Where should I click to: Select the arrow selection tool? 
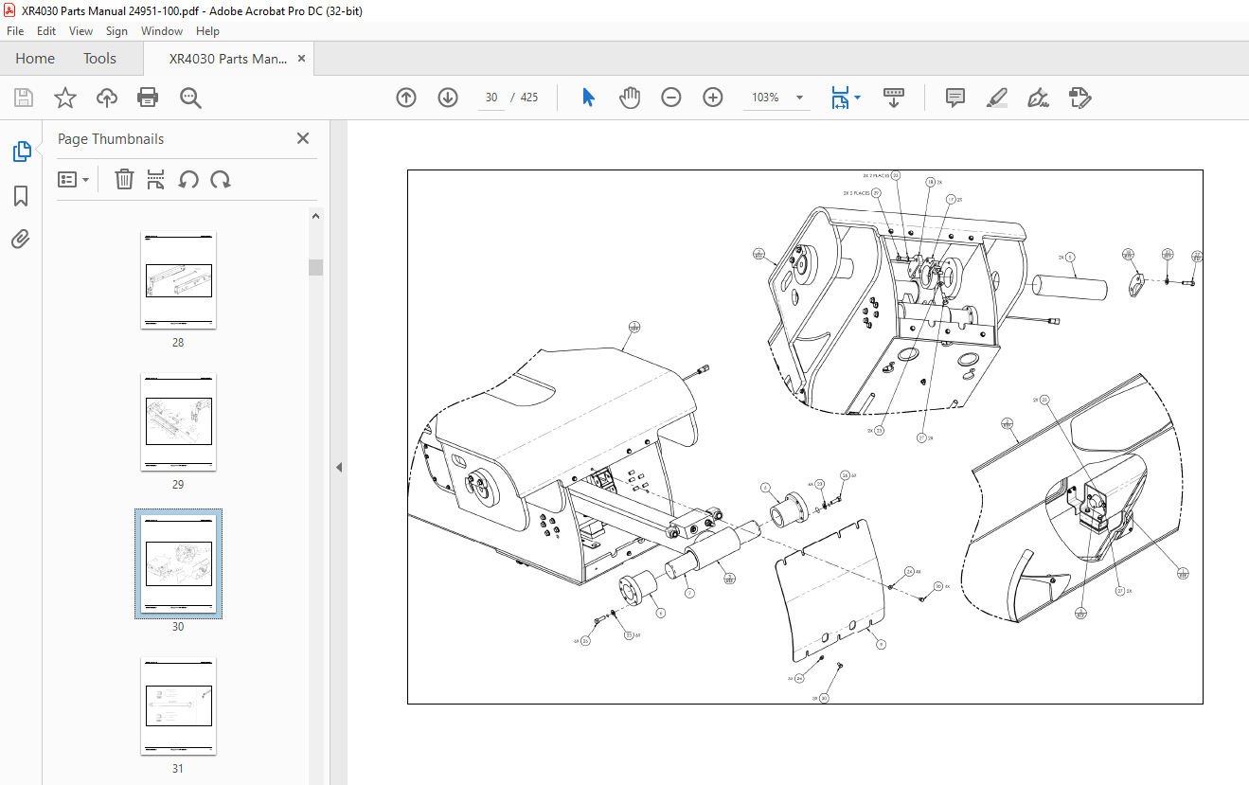(588, 98)
